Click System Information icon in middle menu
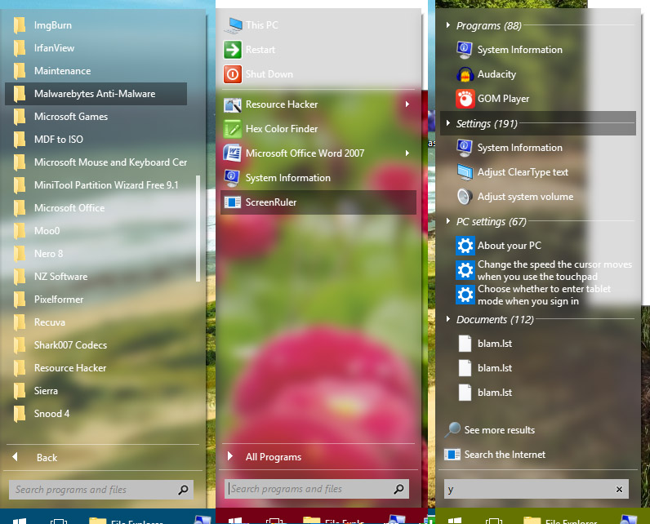This screenshot has height=524, width=650. pos(232,178)
